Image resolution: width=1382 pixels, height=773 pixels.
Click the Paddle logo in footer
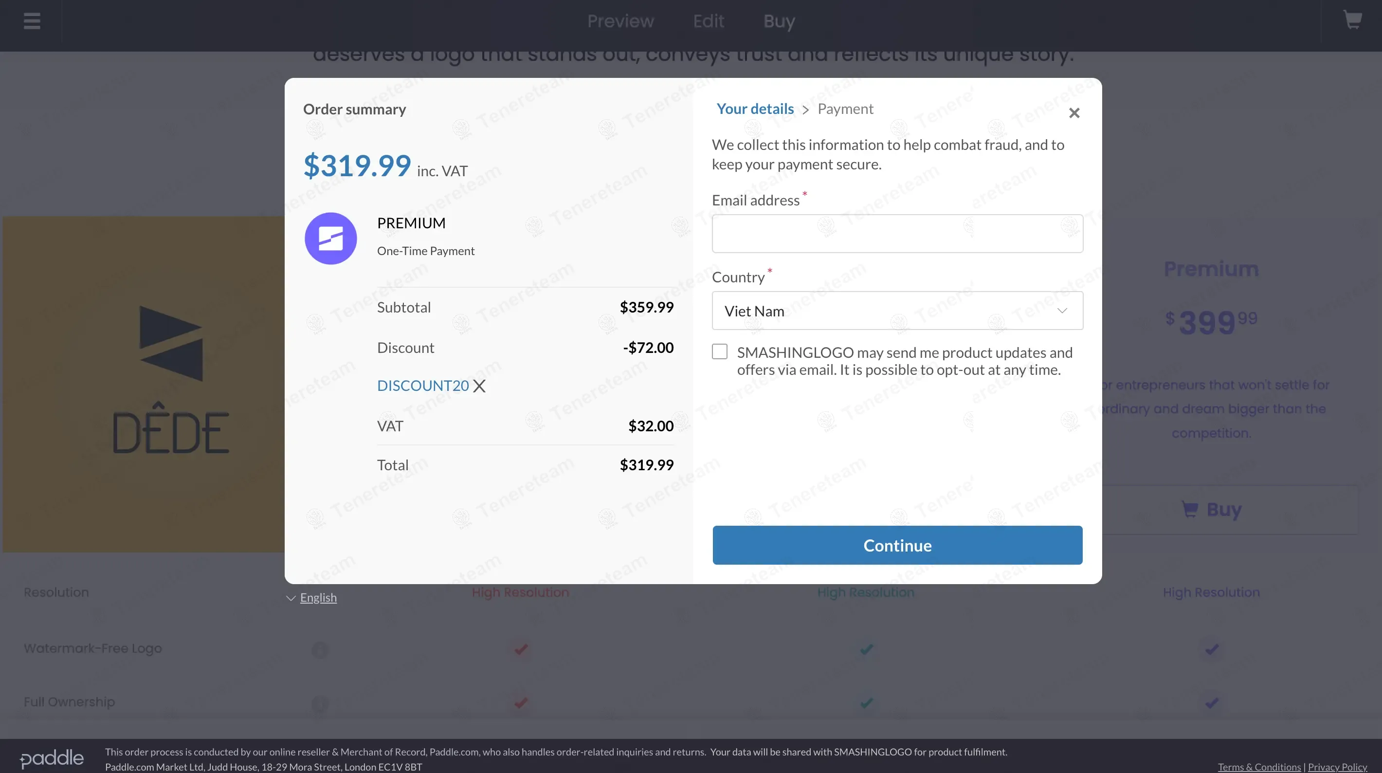[x=52, y=758]
